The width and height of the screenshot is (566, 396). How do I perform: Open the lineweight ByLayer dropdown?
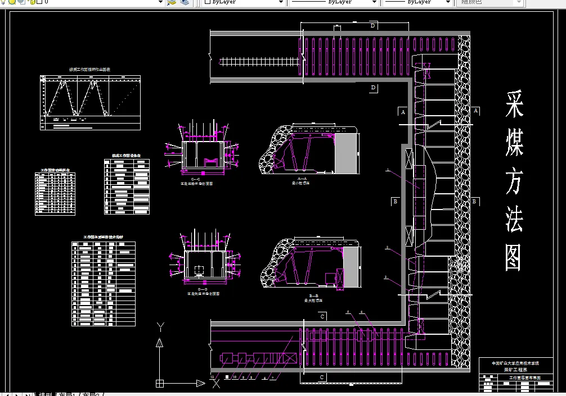tap(448, 2)
